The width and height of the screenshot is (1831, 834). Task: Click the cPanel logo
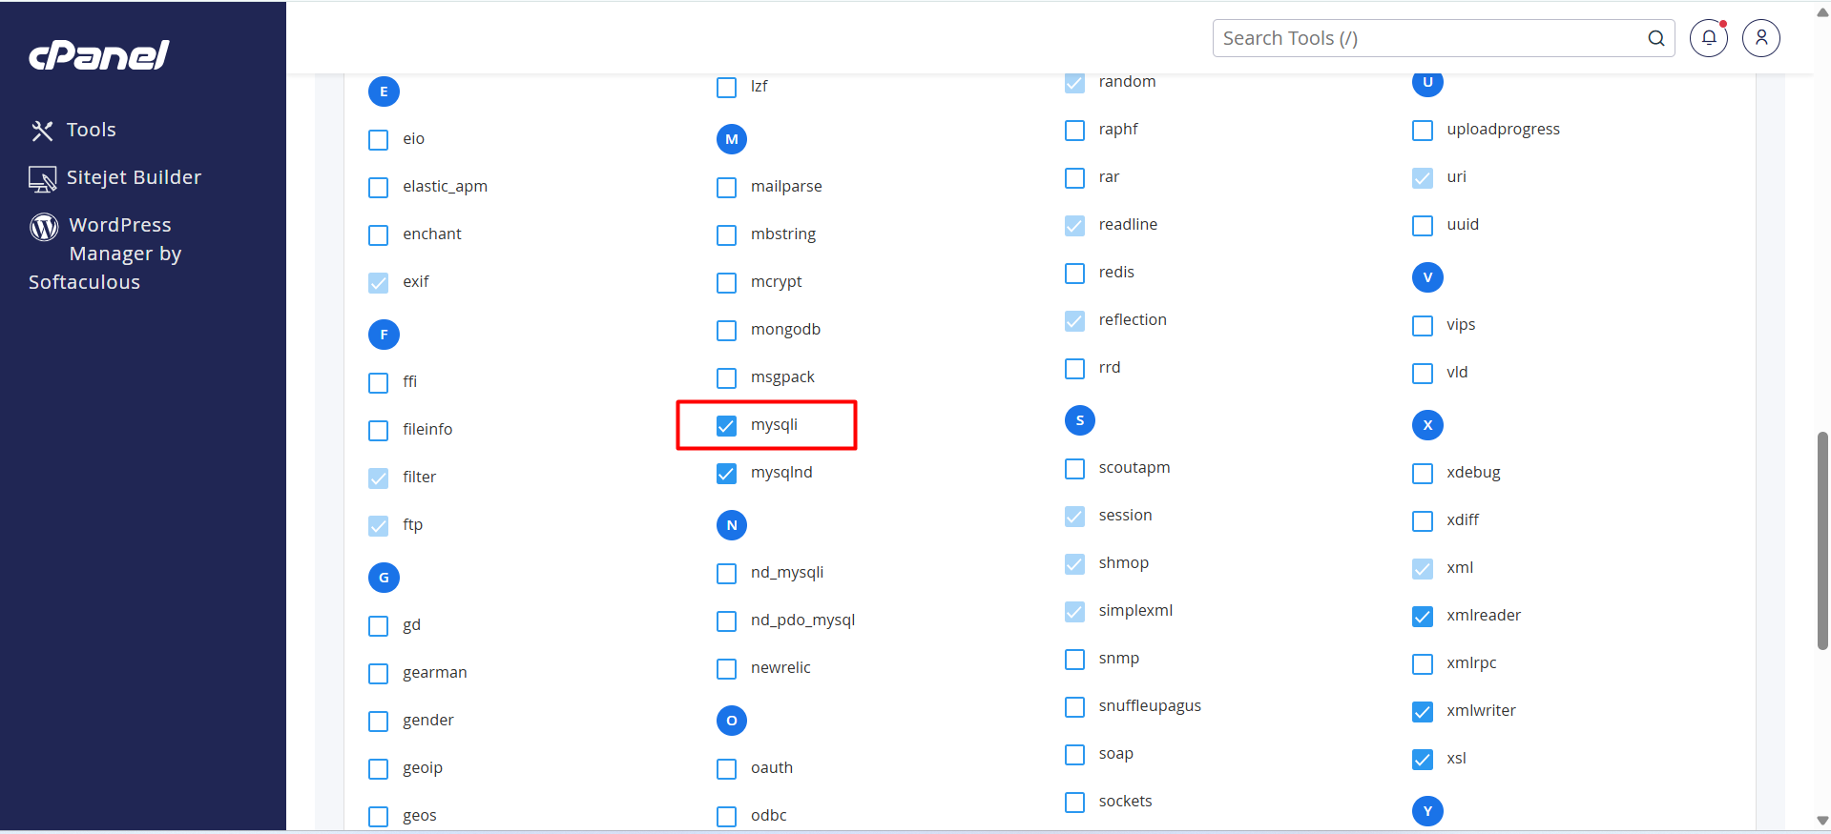[x=99, y=55]
